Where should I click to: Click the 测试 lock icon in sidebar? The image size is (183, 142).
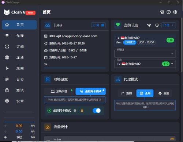[7, 90]
